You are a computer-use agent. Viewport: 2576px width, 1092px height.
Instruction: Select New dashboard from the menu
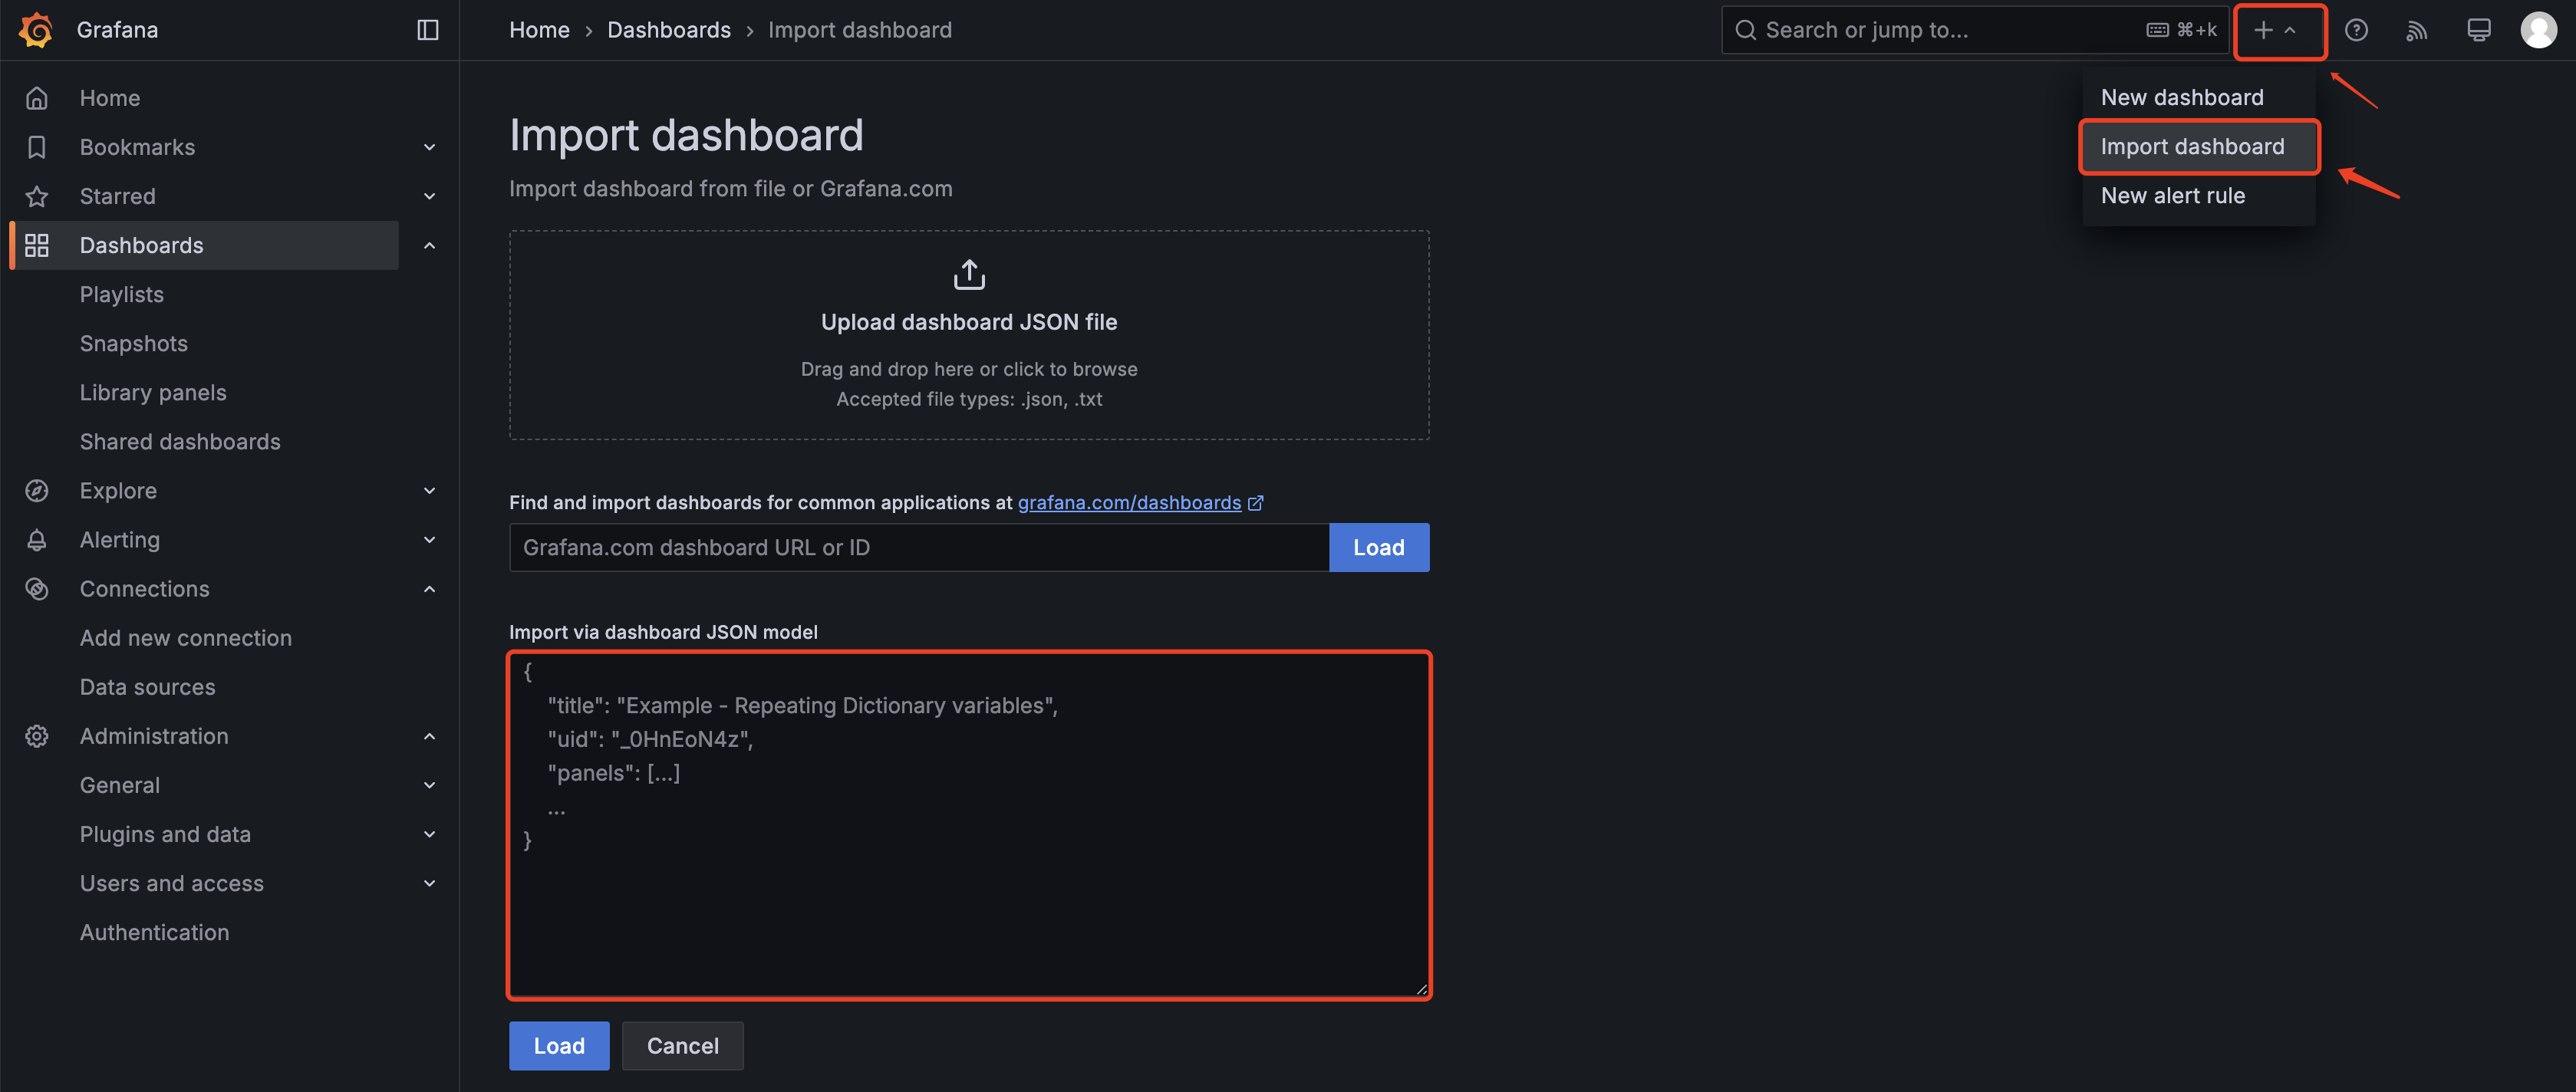coord(2198,98)
